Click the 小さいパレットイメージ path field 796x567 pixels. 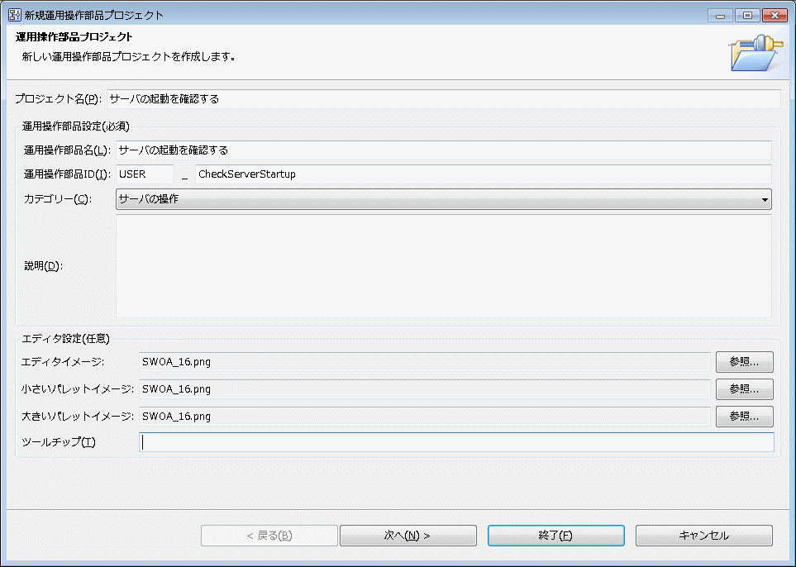(424, 389)
